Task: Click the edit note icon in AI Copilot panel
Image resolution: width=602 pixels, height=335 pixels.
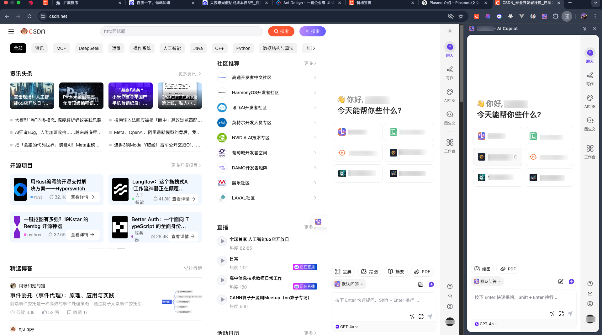Action: [561, 281]
